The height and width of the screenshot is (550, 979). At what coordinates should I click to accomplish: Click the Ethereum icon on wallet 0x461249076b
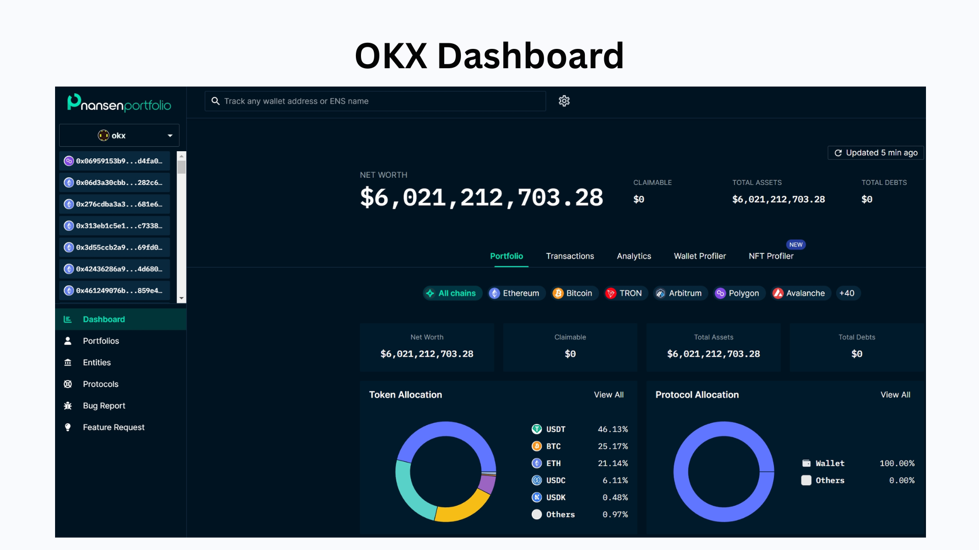[x=69, y=290]
